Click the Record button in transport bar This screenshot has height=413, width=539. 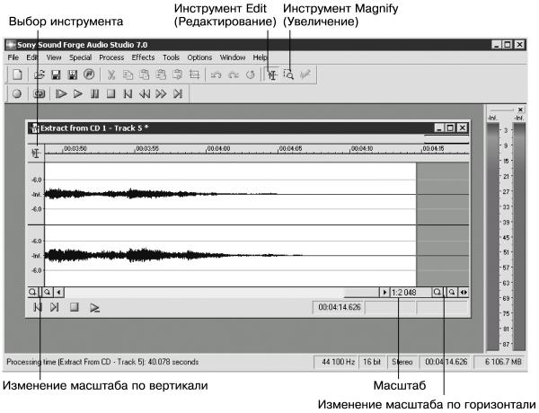17,93
